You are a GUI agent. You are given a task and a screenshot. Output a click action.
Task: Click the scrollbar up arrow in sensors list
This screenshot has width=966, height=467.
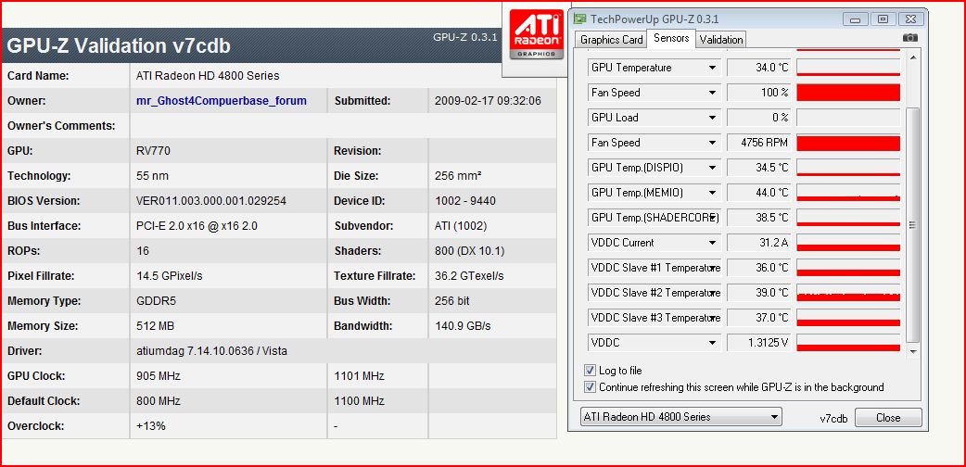tap(913, 57)
